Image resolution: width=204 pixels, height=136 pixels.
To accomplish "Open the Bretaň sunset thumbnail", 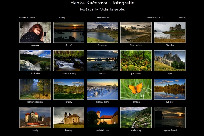I will pyautogui.click(x=69, y=32).
